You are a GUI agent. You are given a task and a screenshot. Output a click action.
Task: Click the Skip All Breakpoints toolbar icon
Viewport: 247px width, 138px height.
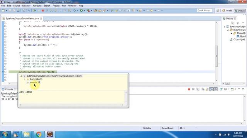tap(29, 10)
